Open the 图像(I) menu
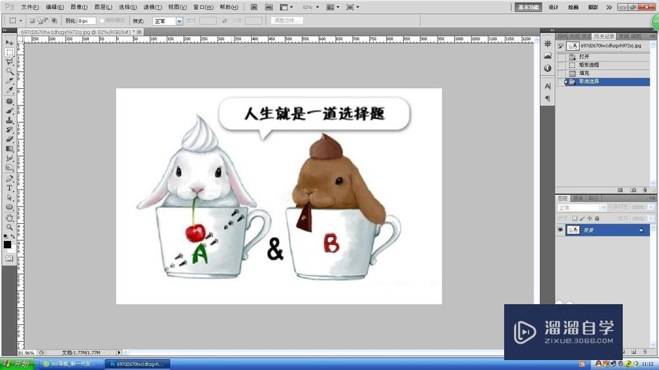 pyautogui.click(x=79, y=7)
